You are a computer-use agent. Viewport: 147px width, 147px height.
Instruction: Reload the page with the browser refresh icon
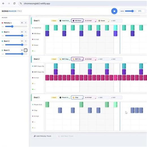pyautogui.click(x=14, y=3)
